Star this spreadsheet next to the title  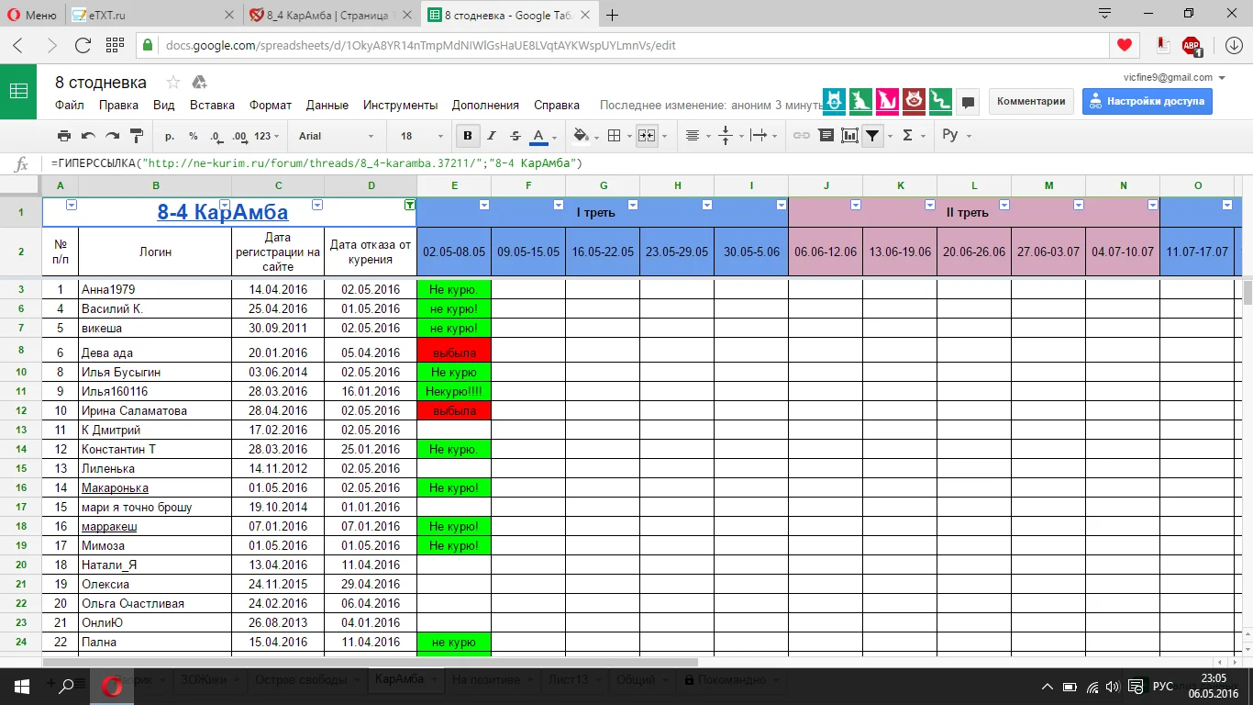[172, 82]
